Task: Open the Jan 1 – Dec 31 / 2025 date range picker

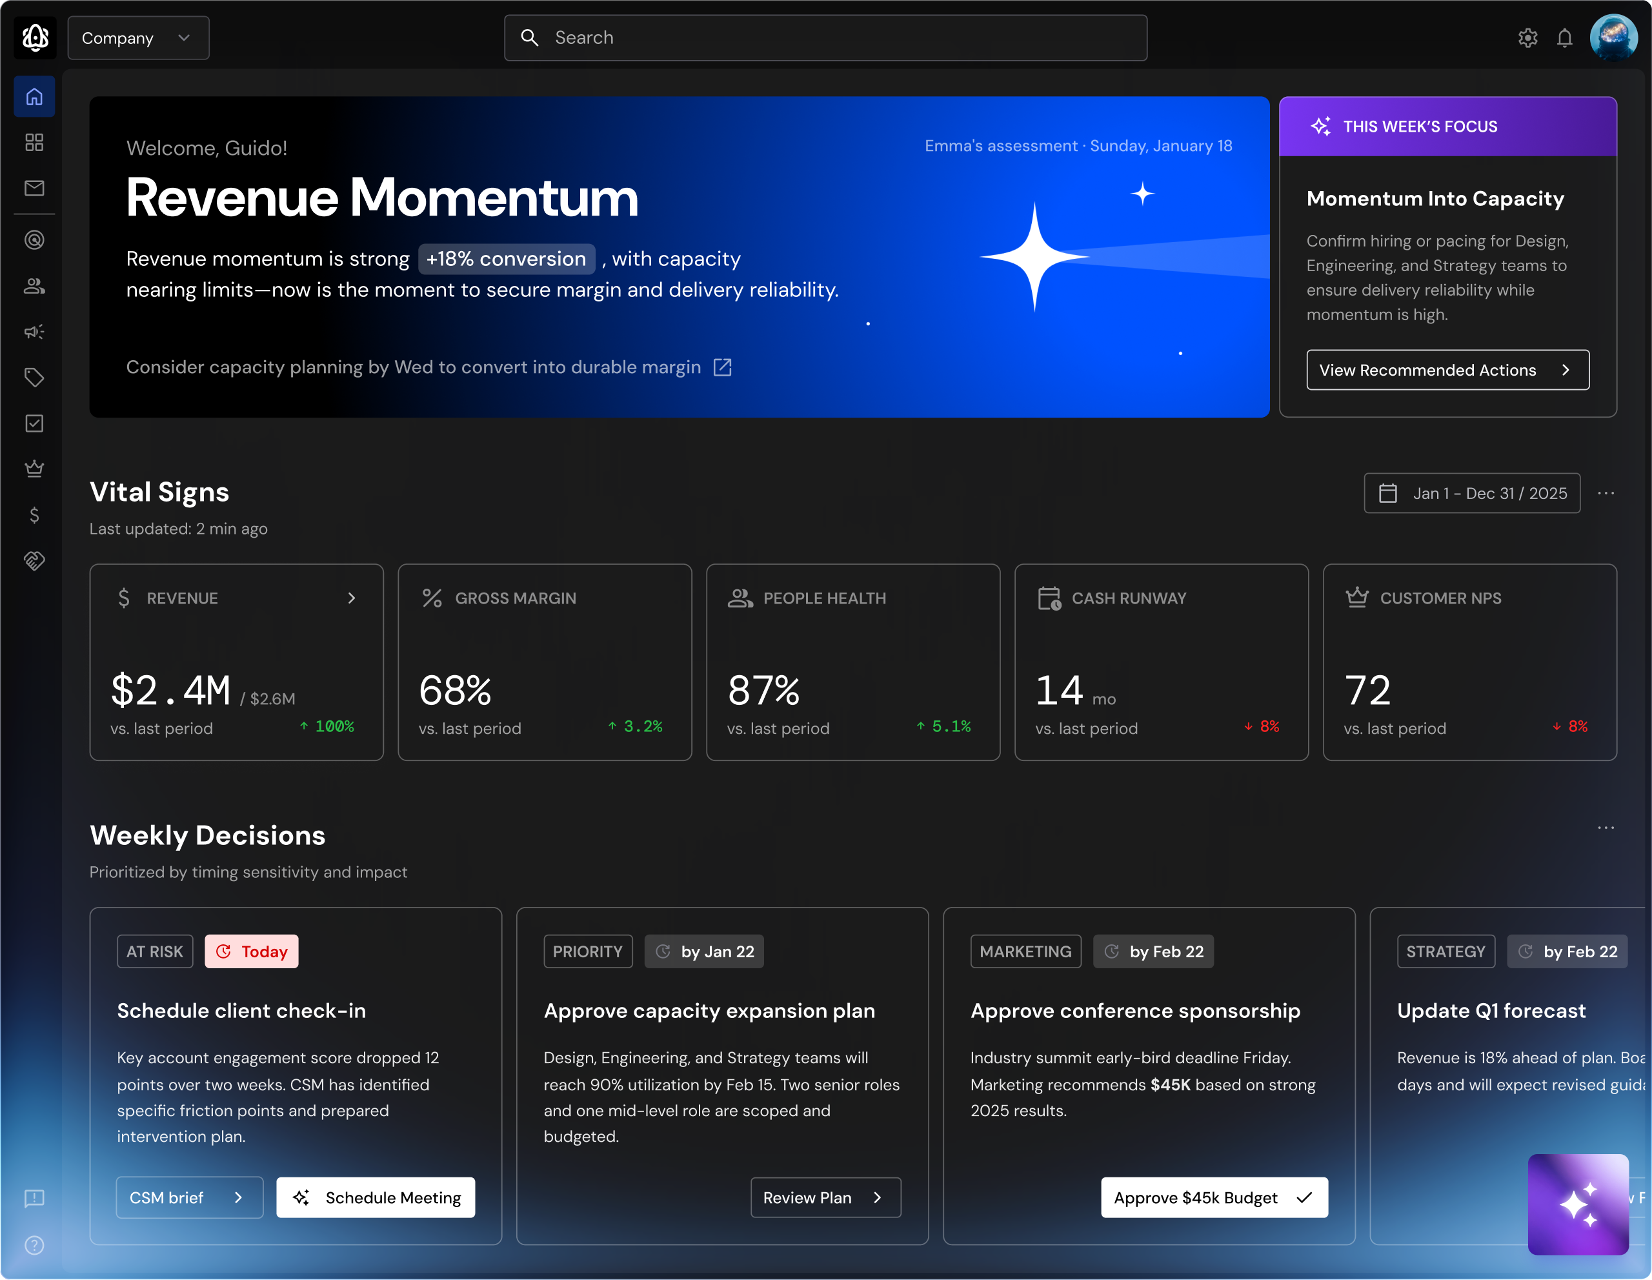Action: coord(1471,493)
